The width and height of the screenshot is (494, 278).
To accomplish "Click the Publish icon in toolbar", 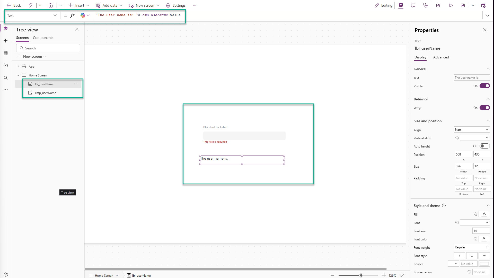I will (x=483, y=5).
